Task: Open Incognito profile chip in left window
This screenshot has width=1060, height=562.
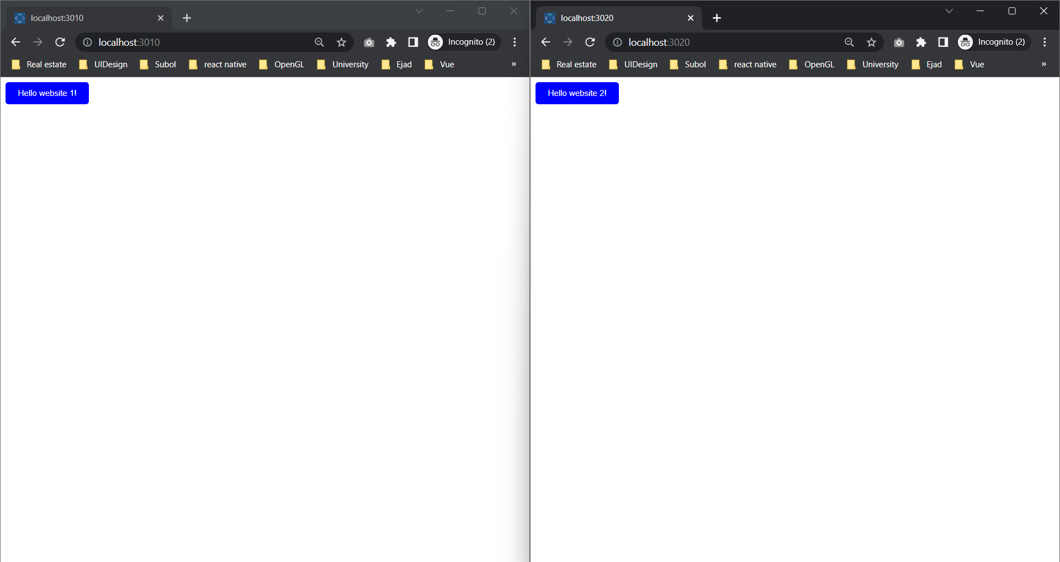Action: (464, 42)
